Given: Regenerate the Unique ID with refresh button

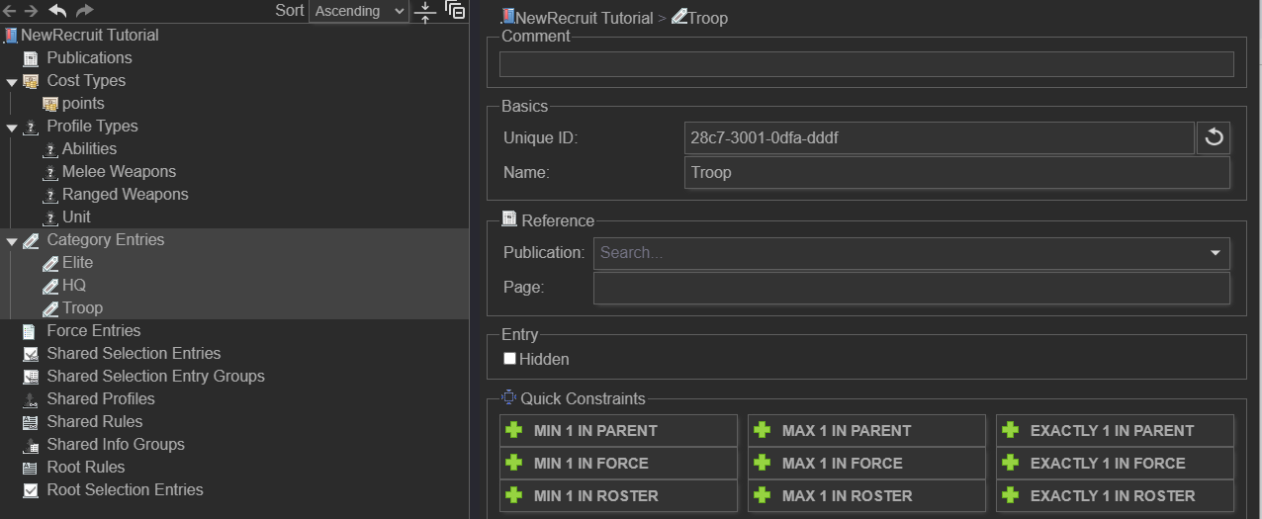Looking at the screenshot, I should [x=1214, y=138].
